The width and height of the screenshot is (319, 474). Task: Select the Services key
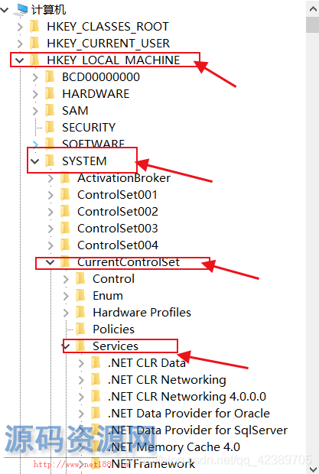pyautogui.click(x=116, y=346)
